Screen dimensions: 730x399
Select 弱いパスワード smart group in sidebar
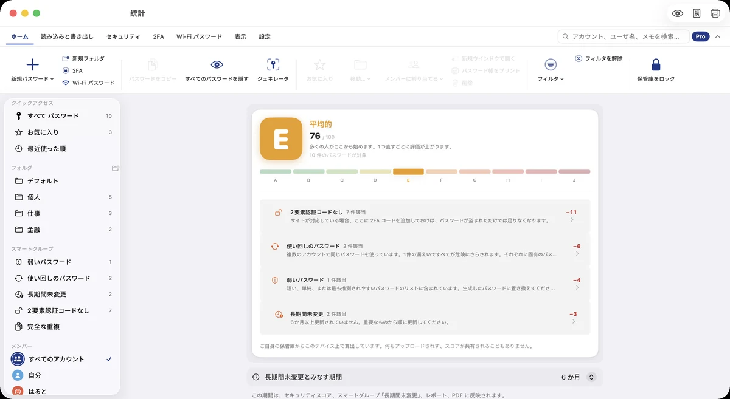click(x=62, y=262)
